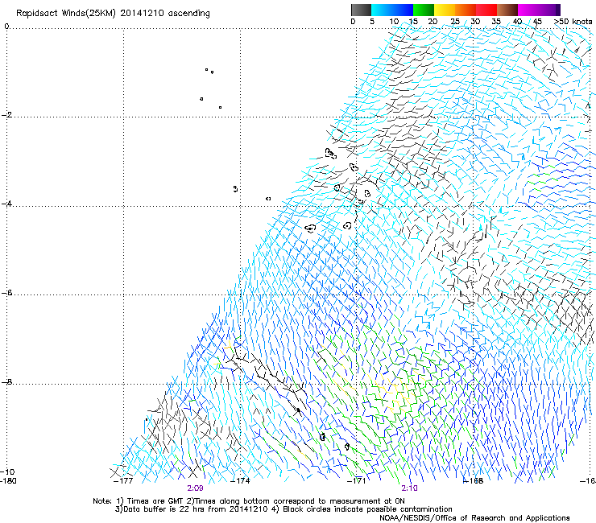Click the green 15–20 knots legend swatch
Image resolution: width=596 pixels, height=523 pixels.
click(424, 10)
